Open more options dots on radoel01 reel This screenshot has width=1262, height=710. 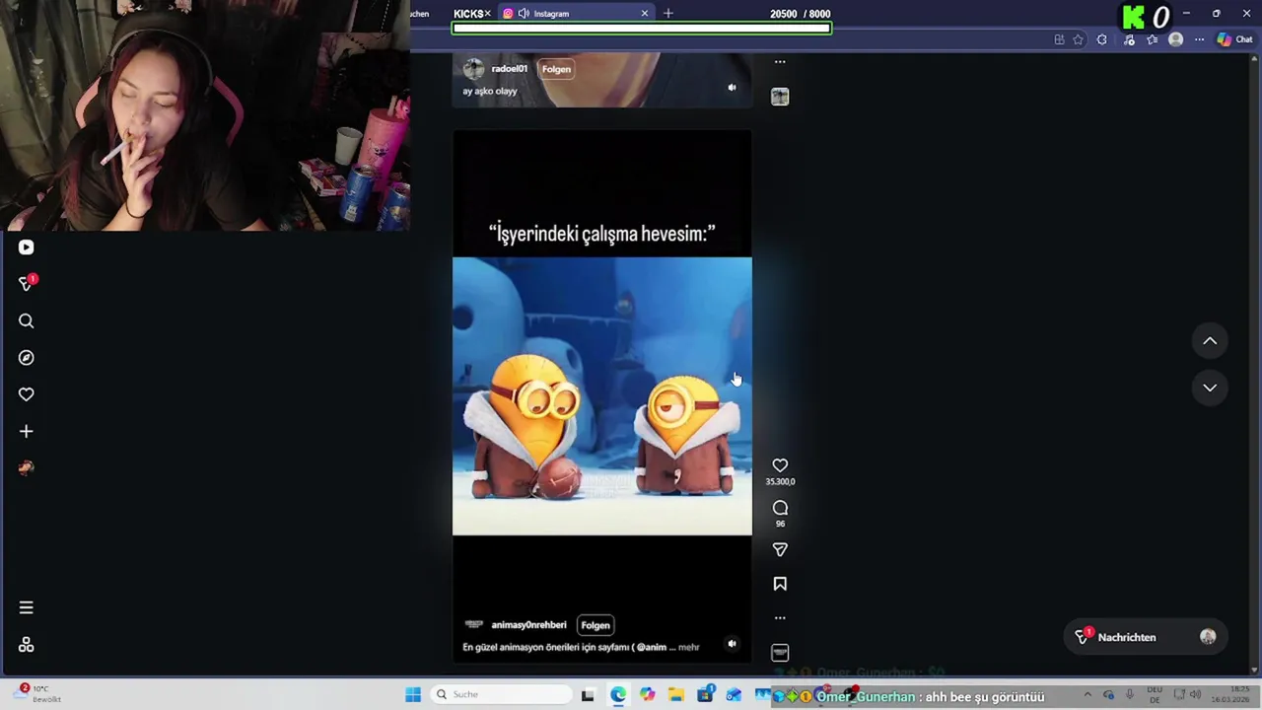pos(780,62)
